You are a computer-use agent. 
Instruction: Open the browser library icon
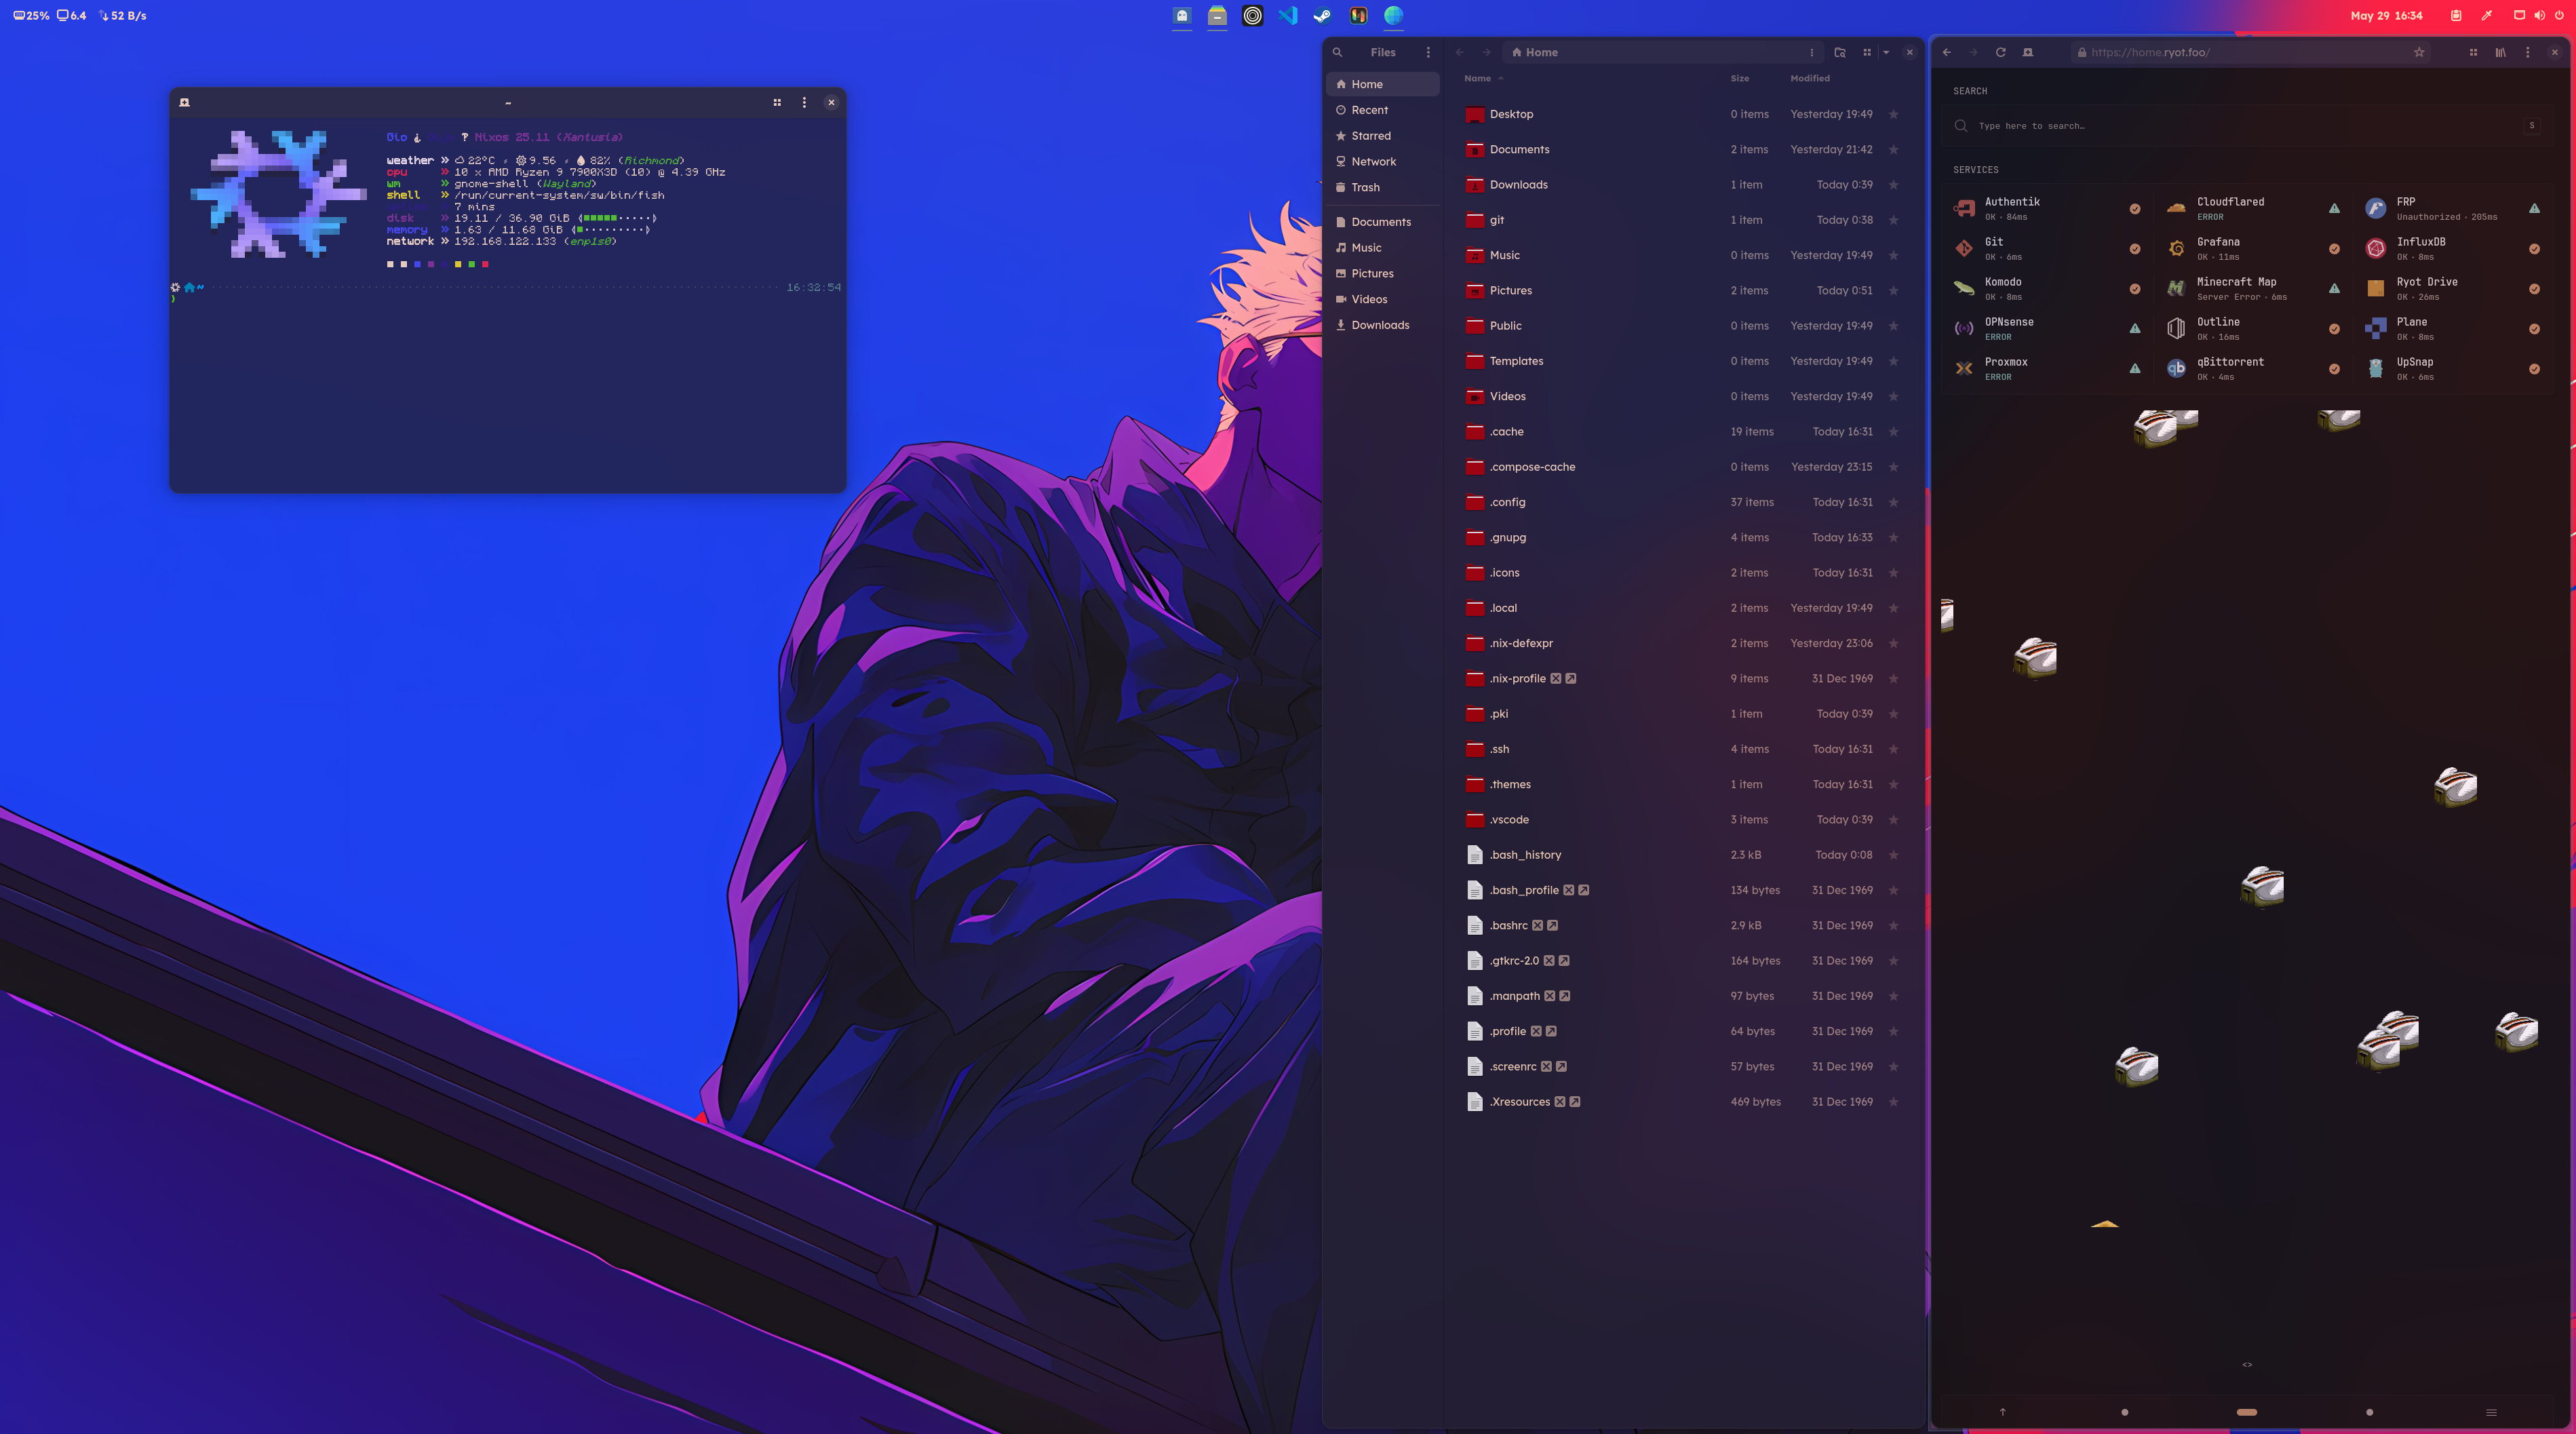(x=2500, y=52)
